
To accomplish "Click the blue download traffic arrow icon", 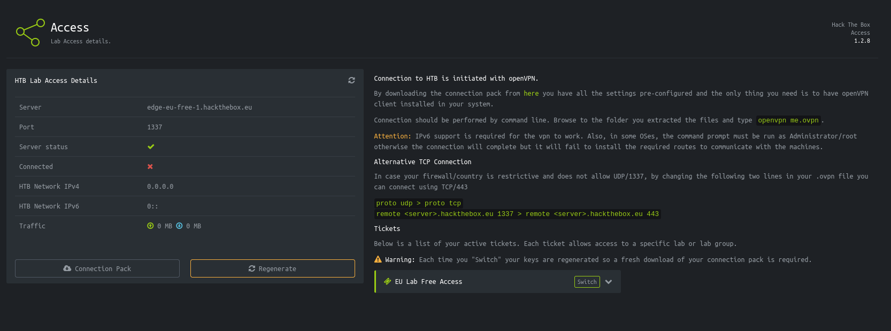I will click(x=179, y=226).
